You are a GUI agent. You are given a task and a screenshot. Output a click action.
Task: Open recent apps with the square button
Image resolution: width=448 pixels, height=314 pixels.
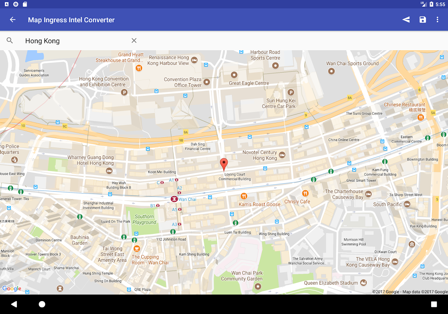434,304
